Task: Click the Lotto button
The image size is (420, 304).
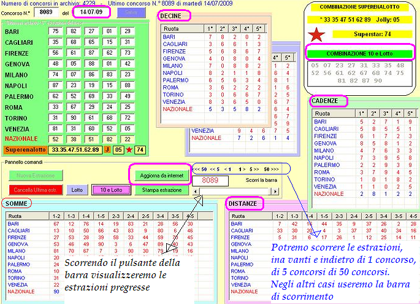Action: click(77, 190)
